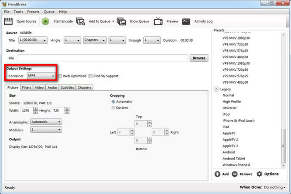The image size is (291, 194).
Task: Click the presets scrollbar down arrow
Action: (283, 166)
